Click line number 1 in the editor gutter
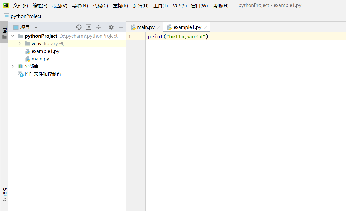Image resolution: width=346 pixels, height=211 pixels. [x=129, y=37]
